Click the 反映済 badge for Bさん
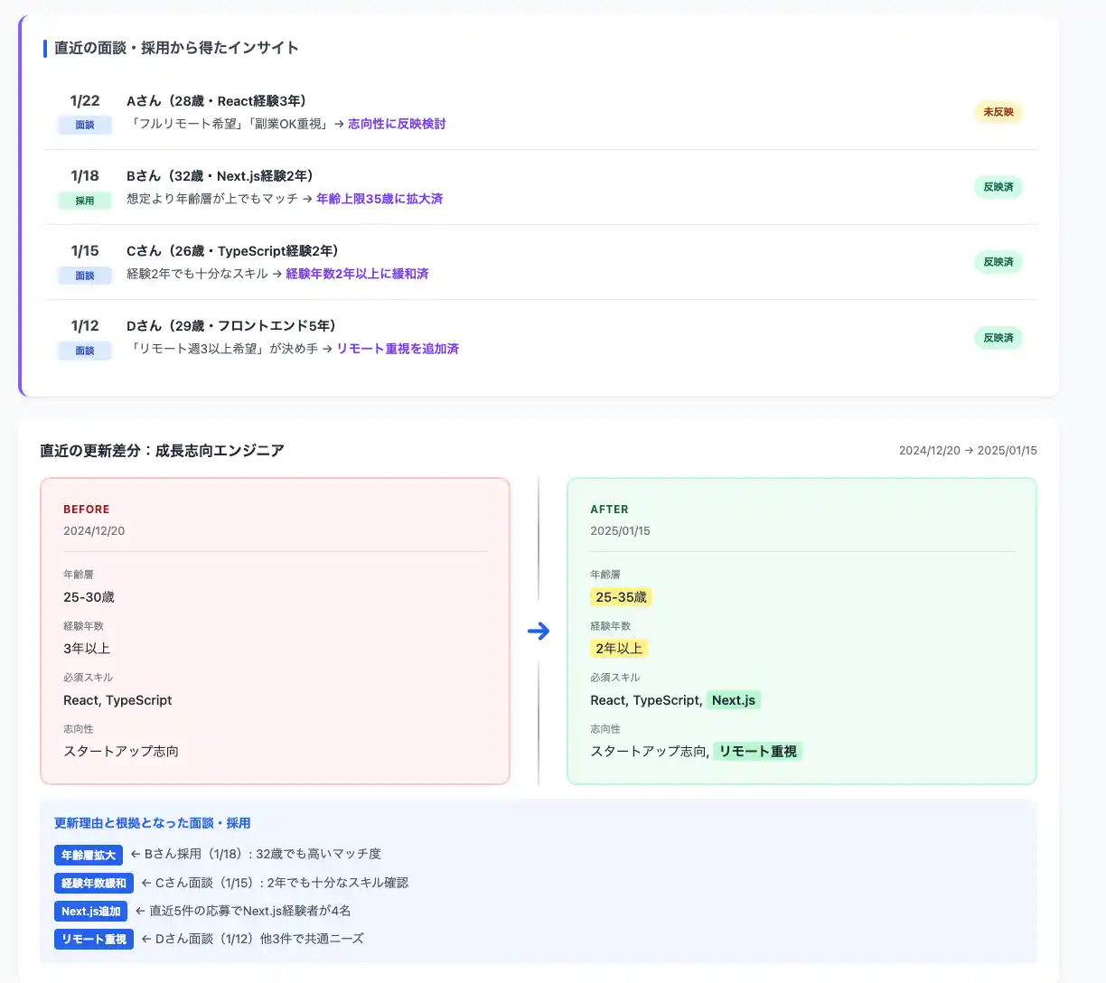This screenshot has width=1106, height=983. [x=998, y=187]
